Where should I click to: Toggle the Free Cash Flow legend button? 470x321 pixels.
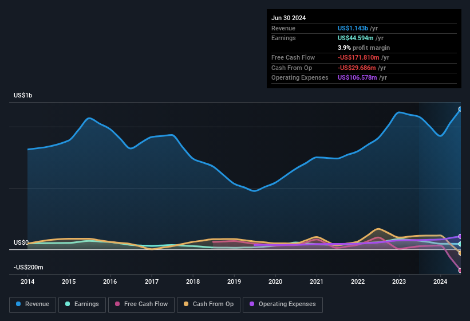tap(141, 304)
